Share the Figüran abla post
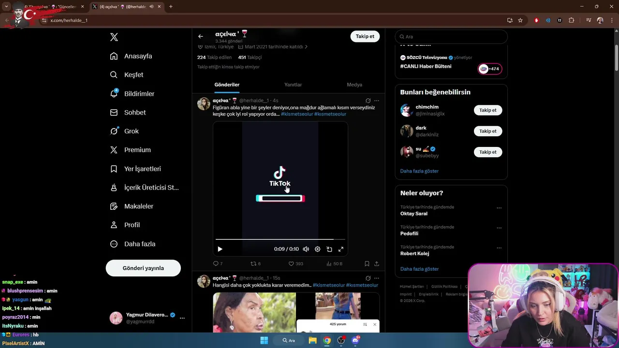This screenshot has height=348, width=619. point(377,263)
